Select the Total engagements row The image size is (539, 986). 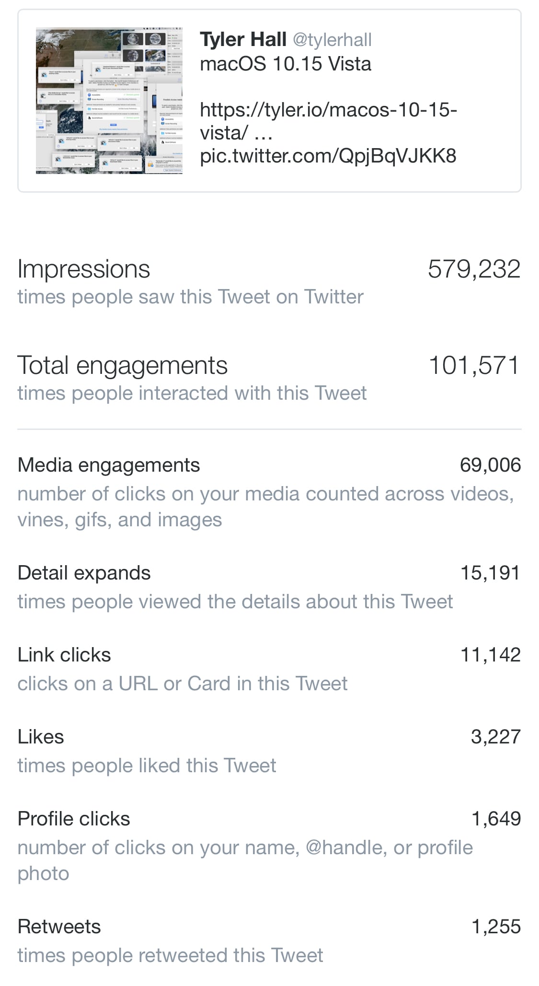coord(123,365)
